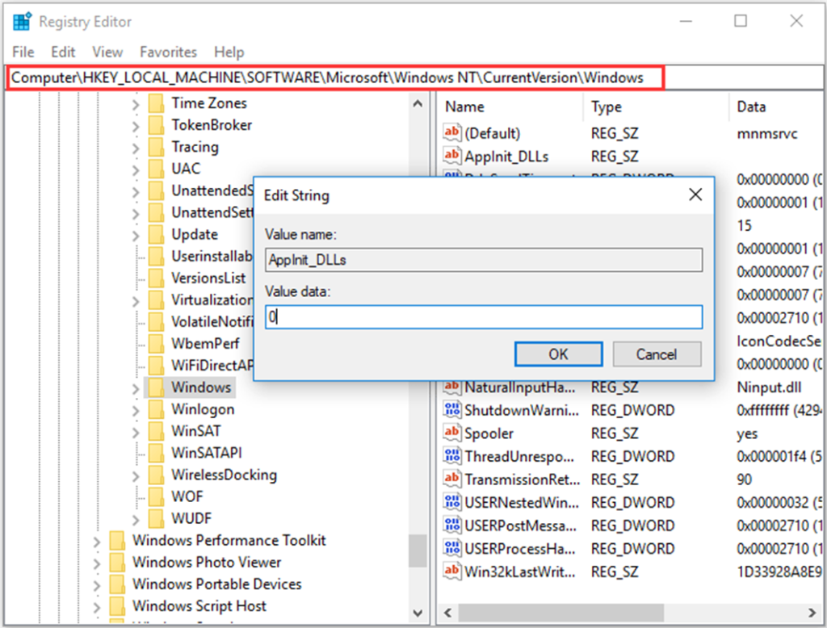
Task: Expand the WinSAT key
Action: pos(136,433)
